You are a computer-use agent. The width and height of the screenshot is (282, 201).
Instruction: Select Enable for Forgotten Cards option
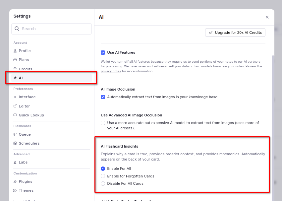(x=103, y=176)
